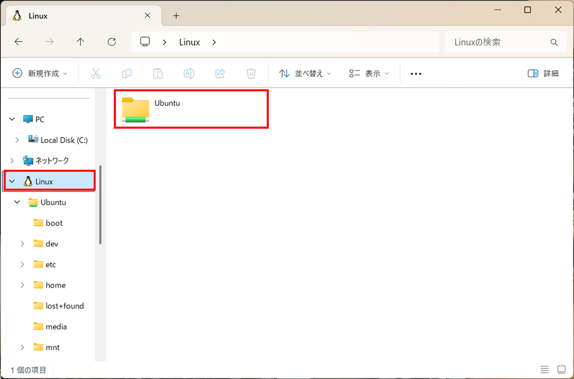Add a new tab with plus button
574x379 pixels.
tap(176, 16)
